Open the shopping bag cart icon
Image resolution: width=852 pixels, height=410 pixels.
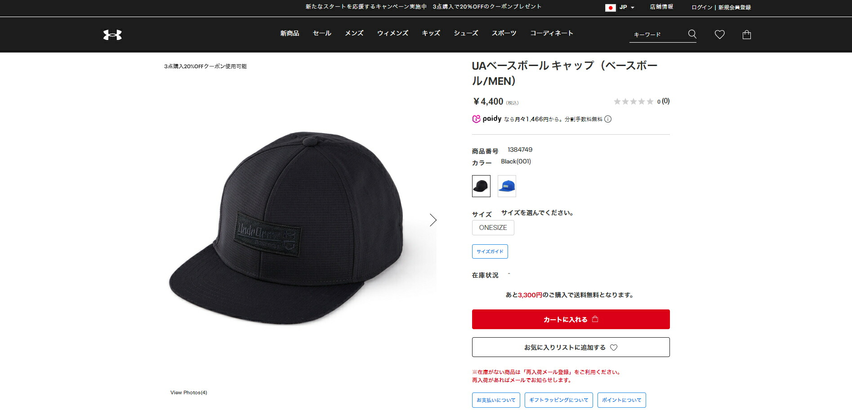(747, 35)
